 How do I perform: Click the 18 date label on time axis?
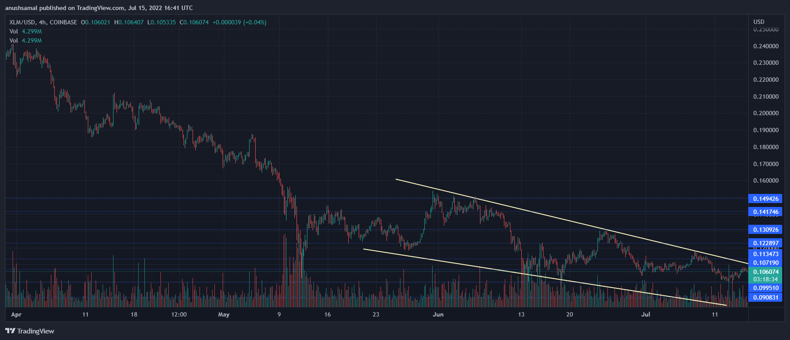point(134,314)
